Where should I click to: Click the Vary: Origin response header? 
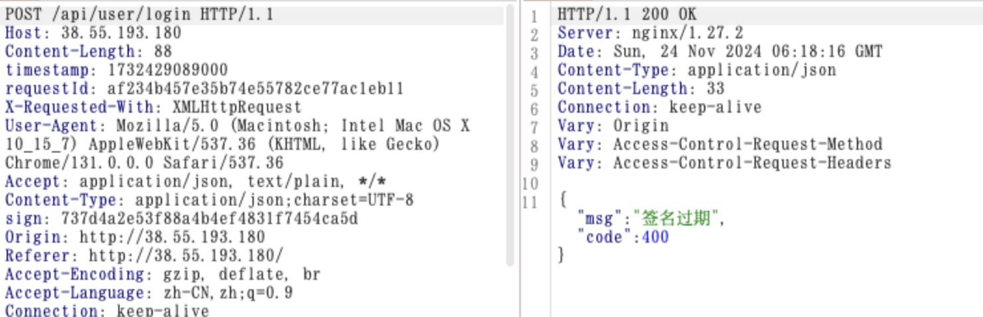pos(612,125)
